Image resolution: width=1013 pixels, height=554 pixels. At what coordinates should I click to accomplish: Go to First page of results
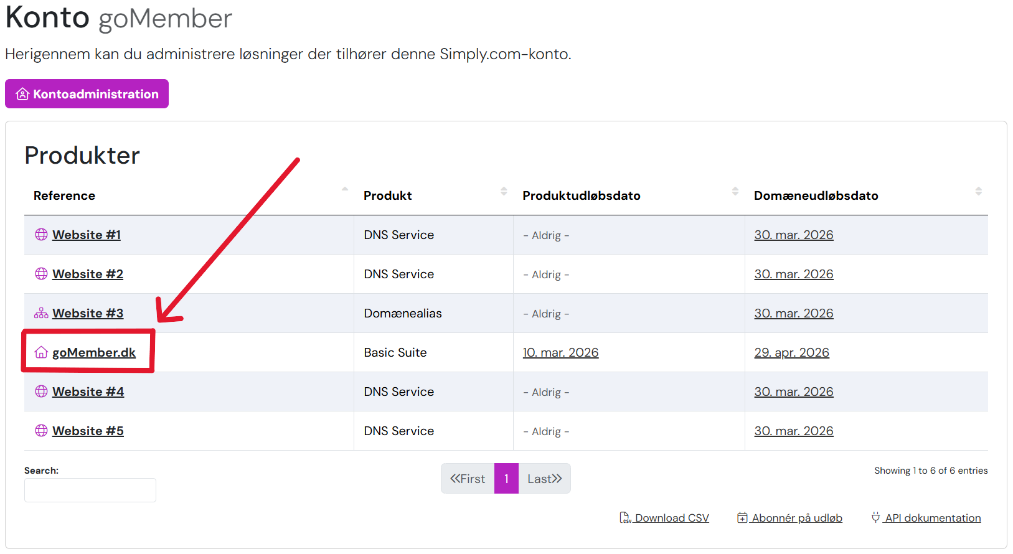pos(468,479)
